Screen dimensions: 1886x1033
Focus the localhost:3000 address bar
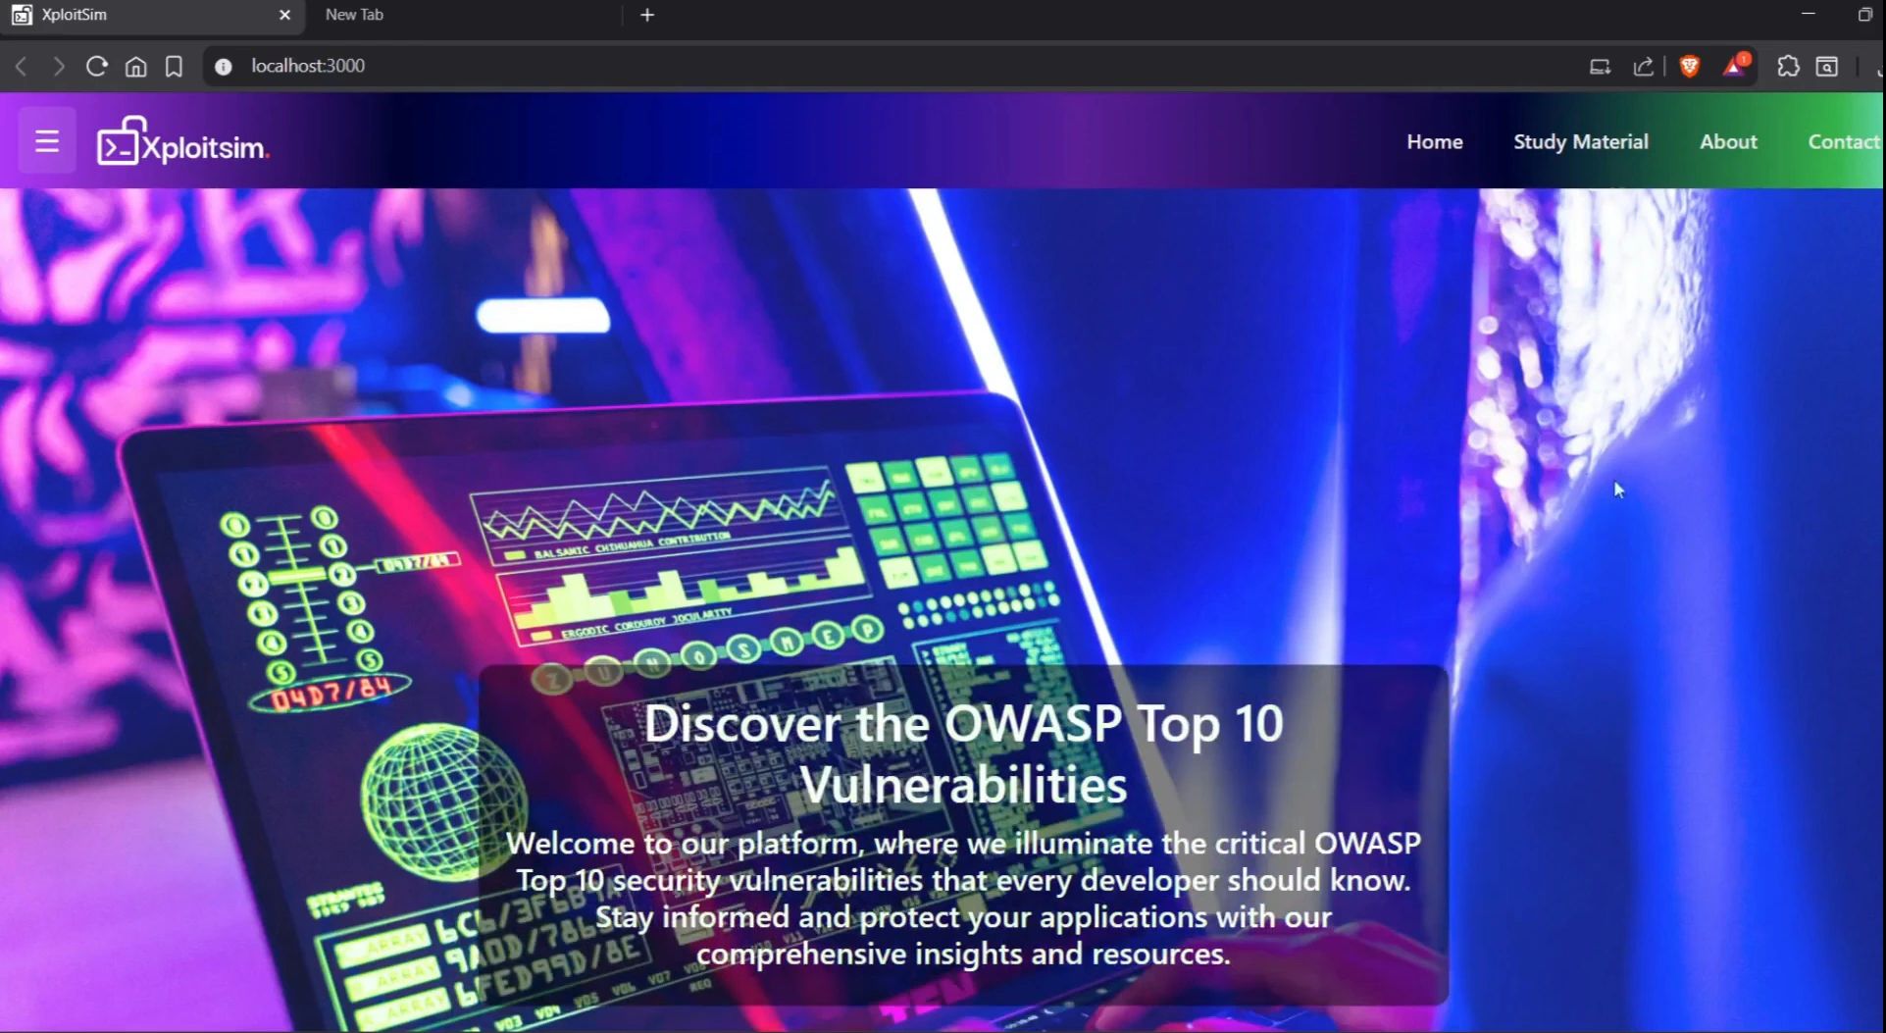coord(883,66)
